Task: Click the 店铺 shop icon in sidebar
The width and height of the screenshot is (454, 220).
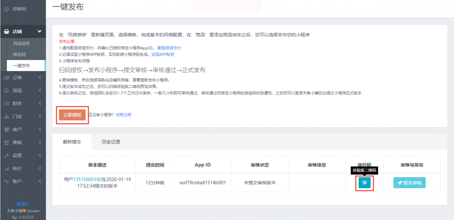Action: pos(6,32)
